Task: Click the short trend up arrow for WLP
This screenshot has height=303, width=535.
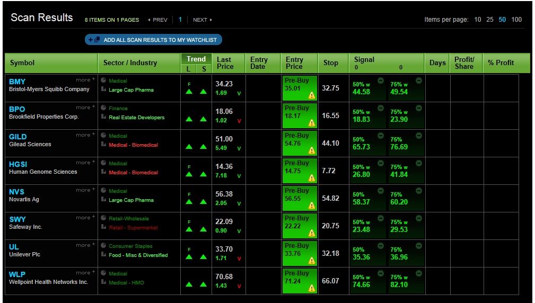Action: (x=204, y=284)
